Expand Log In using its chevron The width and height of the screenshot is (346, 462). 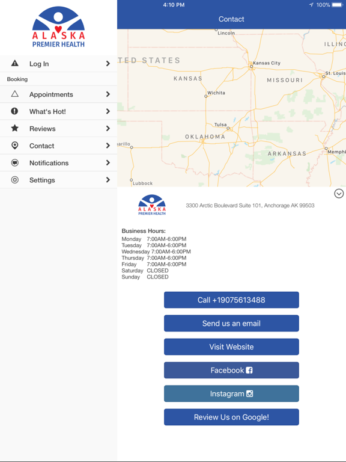point(108,64)
